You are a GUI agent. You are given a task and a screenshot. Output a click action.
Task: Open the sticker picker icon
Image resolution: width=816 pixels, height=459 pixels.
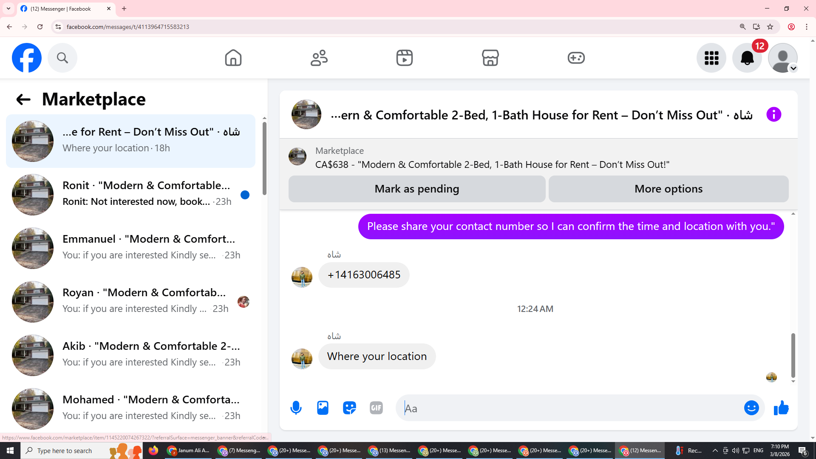[349, 408]
